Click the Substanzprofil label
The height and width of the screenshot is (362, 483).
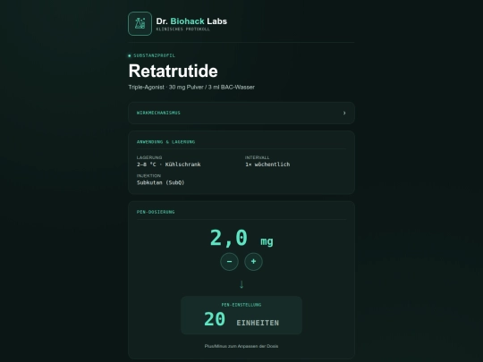[154, 55]
